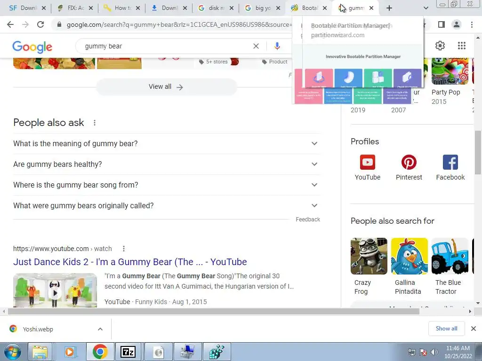Open the Chrome menu three dots
482x361 pixels.
(472, 24)
